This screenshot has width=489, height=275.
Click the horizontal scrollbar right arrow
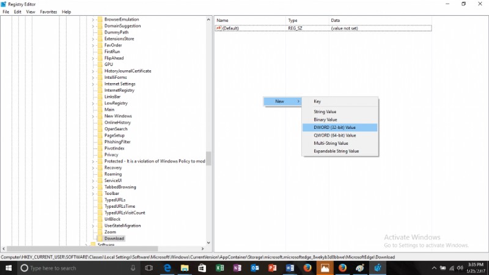tap(203, 249)
